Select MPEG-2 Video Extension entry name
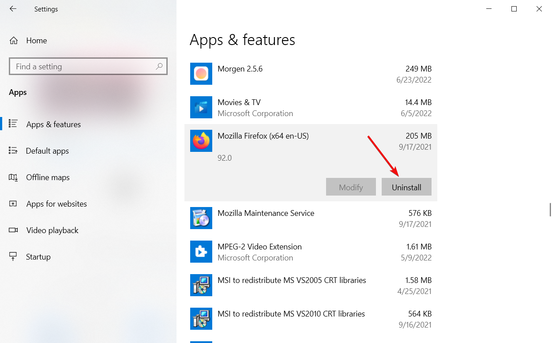552x343 pixels. click(259, 247)
